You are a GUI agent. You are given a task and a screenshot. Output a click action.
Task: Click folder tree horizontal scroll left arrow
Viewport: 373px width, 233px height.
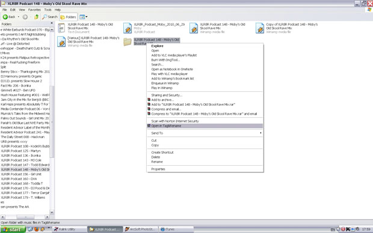pos(3,217)
